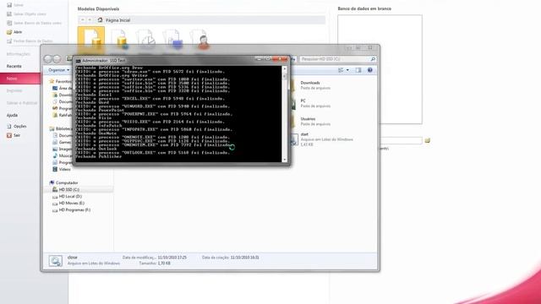Select the highlighted Novo tab

tap(20, 79)
